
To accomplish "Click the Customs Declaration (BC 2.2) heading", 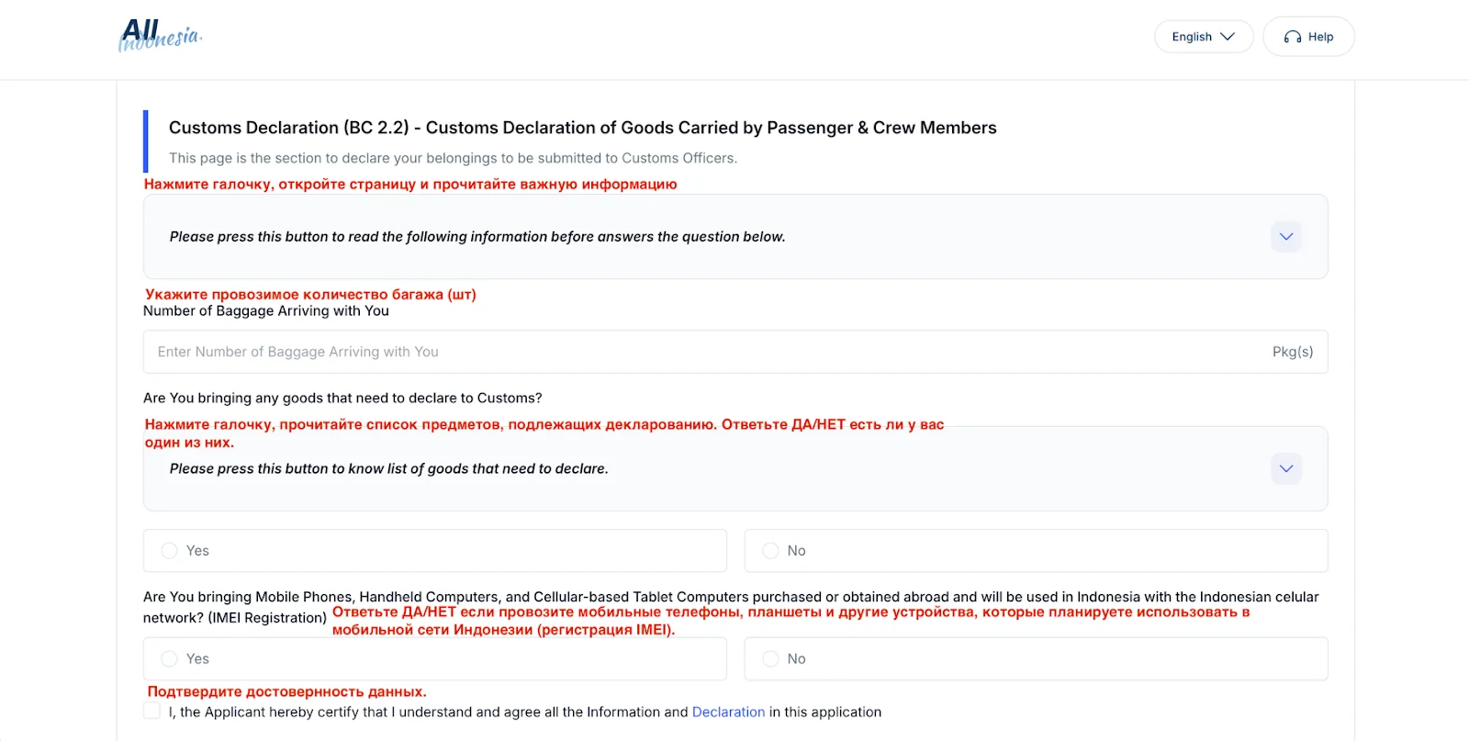I will click(582, 128).
